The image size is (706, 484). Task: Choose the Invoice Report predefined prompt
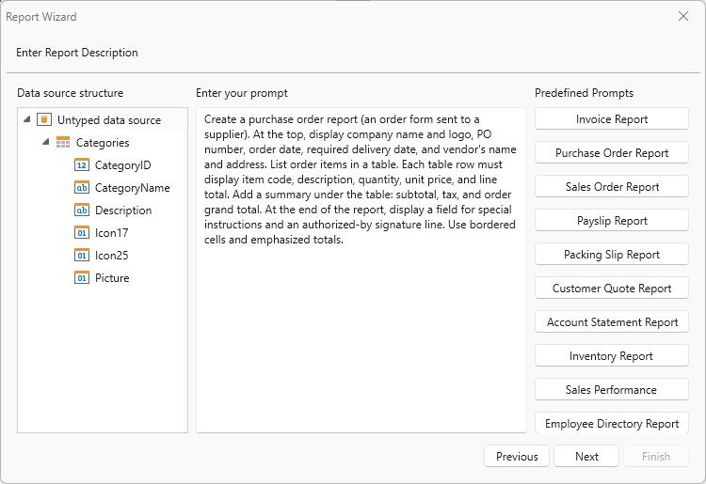point(612,118)
